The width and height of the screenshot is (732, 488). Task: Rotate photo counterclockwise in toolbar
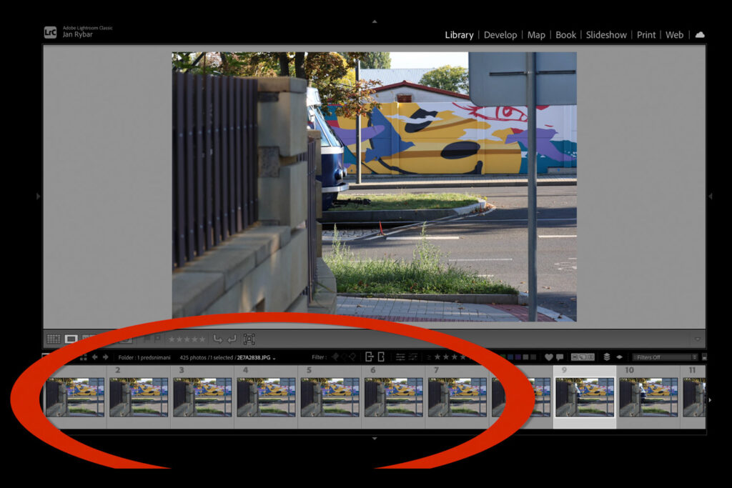217,339
